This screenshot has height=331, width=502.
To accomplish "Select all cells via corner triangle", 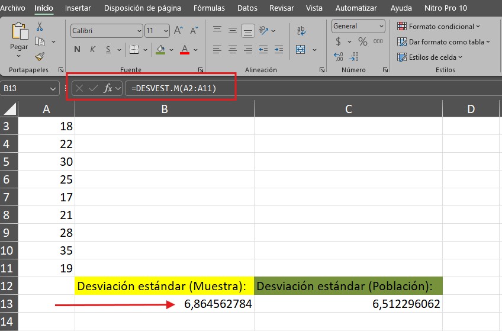I will 9,109.
